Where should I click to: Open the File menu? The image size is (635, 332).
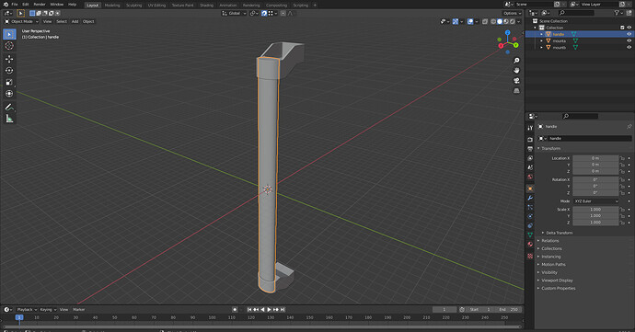point(15,5)
